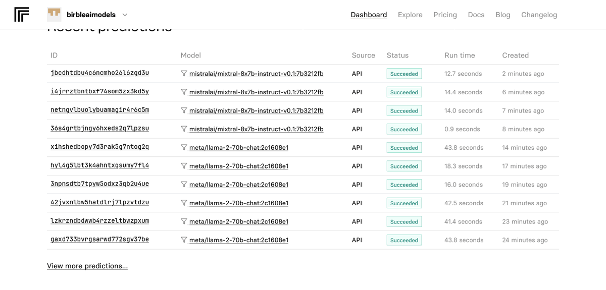The height and width of the screenshot is (290, 606).
Task: Open prediction hyl4g5lbt3k4ahntxqsumy7fl4
Action: [100, 165]
